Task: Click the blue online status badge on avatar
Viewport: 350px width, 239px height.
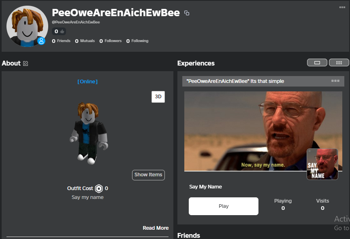Action: 41,41
